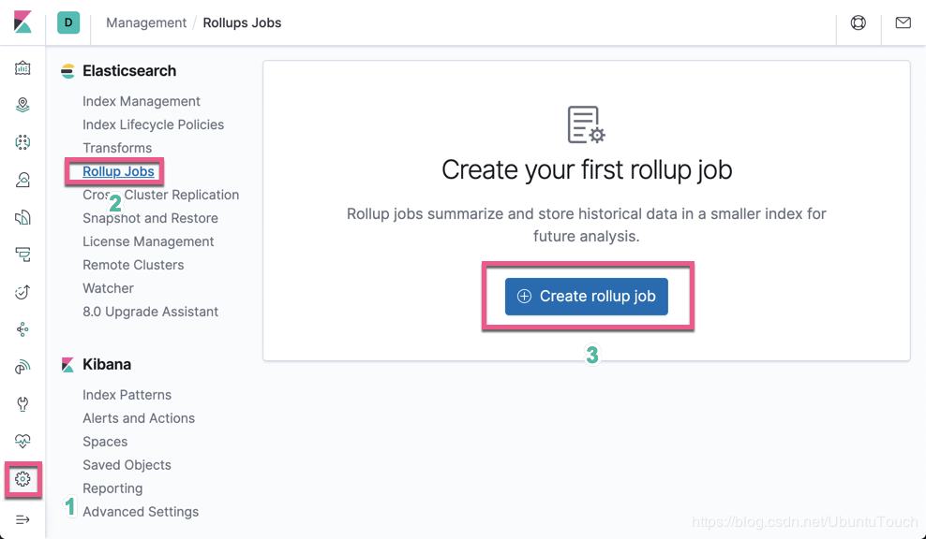Screen dimensions: 926x539
Task: Open Index Lifecycle Policies
Action: [153, 124]
